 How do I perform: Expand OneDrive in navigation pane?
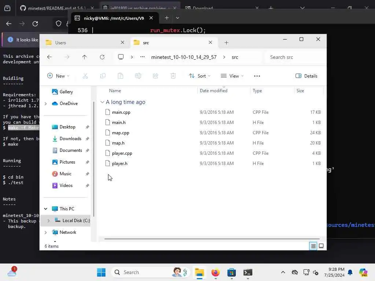pos(46,104)
